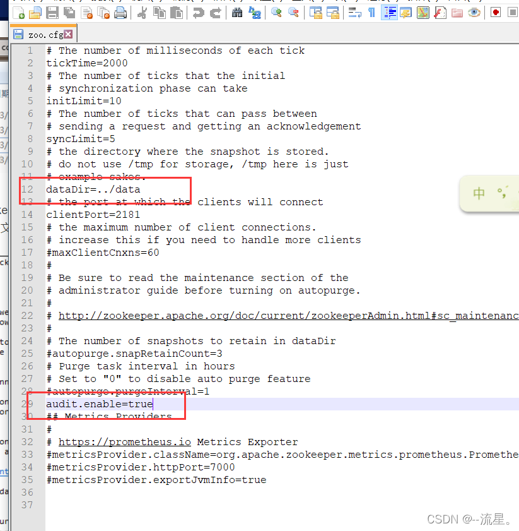Click the clientPort=2181 line
The image size is (519, 531).
[x=93, y=215]
